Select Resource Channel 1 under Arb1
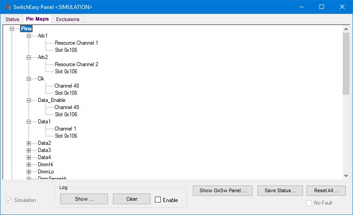This screenshot has height=215, width=353. [76, 43]
